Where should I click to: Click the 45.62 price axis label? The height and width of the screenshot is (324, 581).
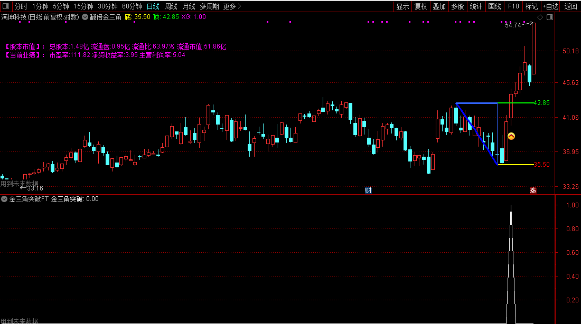pyautogui.click(x=570, y=82)
